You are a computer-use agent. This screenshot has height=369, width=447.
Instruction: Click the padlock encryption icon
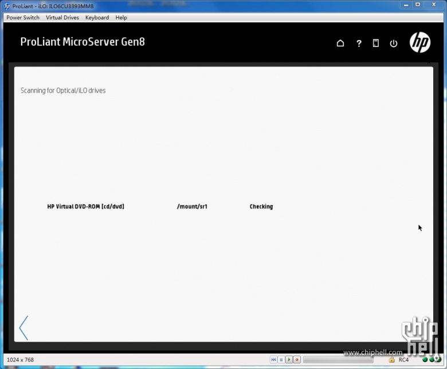[x=391, y=360]
